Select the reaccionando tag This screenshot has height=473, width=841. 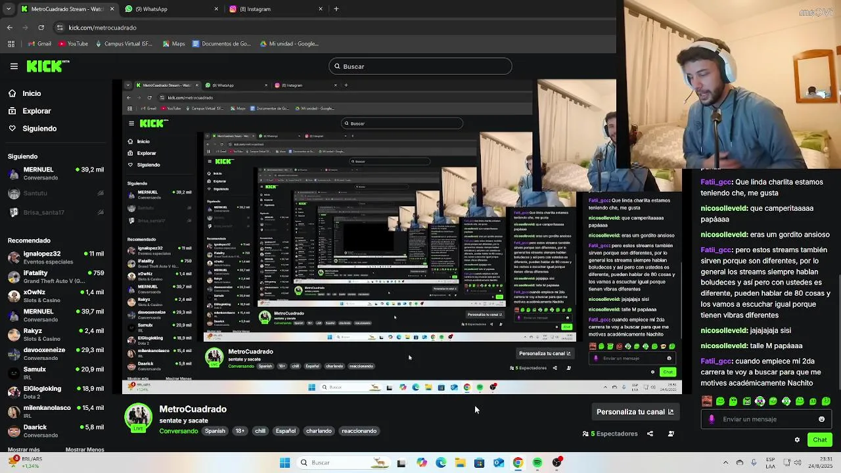click(359, 431)
